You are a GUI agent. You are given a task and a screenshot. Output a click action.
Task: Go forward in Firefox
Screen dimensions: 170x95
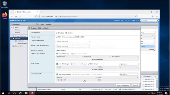coord(16,16)
